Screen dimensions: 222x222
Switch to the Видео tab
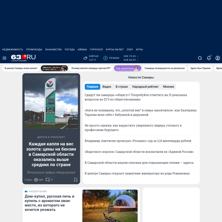point(107,87)
